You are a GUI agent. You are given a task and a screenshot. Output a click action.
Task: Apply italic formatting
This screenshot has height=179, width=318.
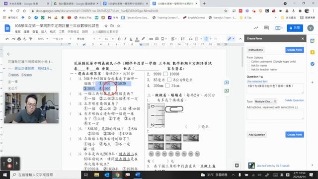click(125, 39)
